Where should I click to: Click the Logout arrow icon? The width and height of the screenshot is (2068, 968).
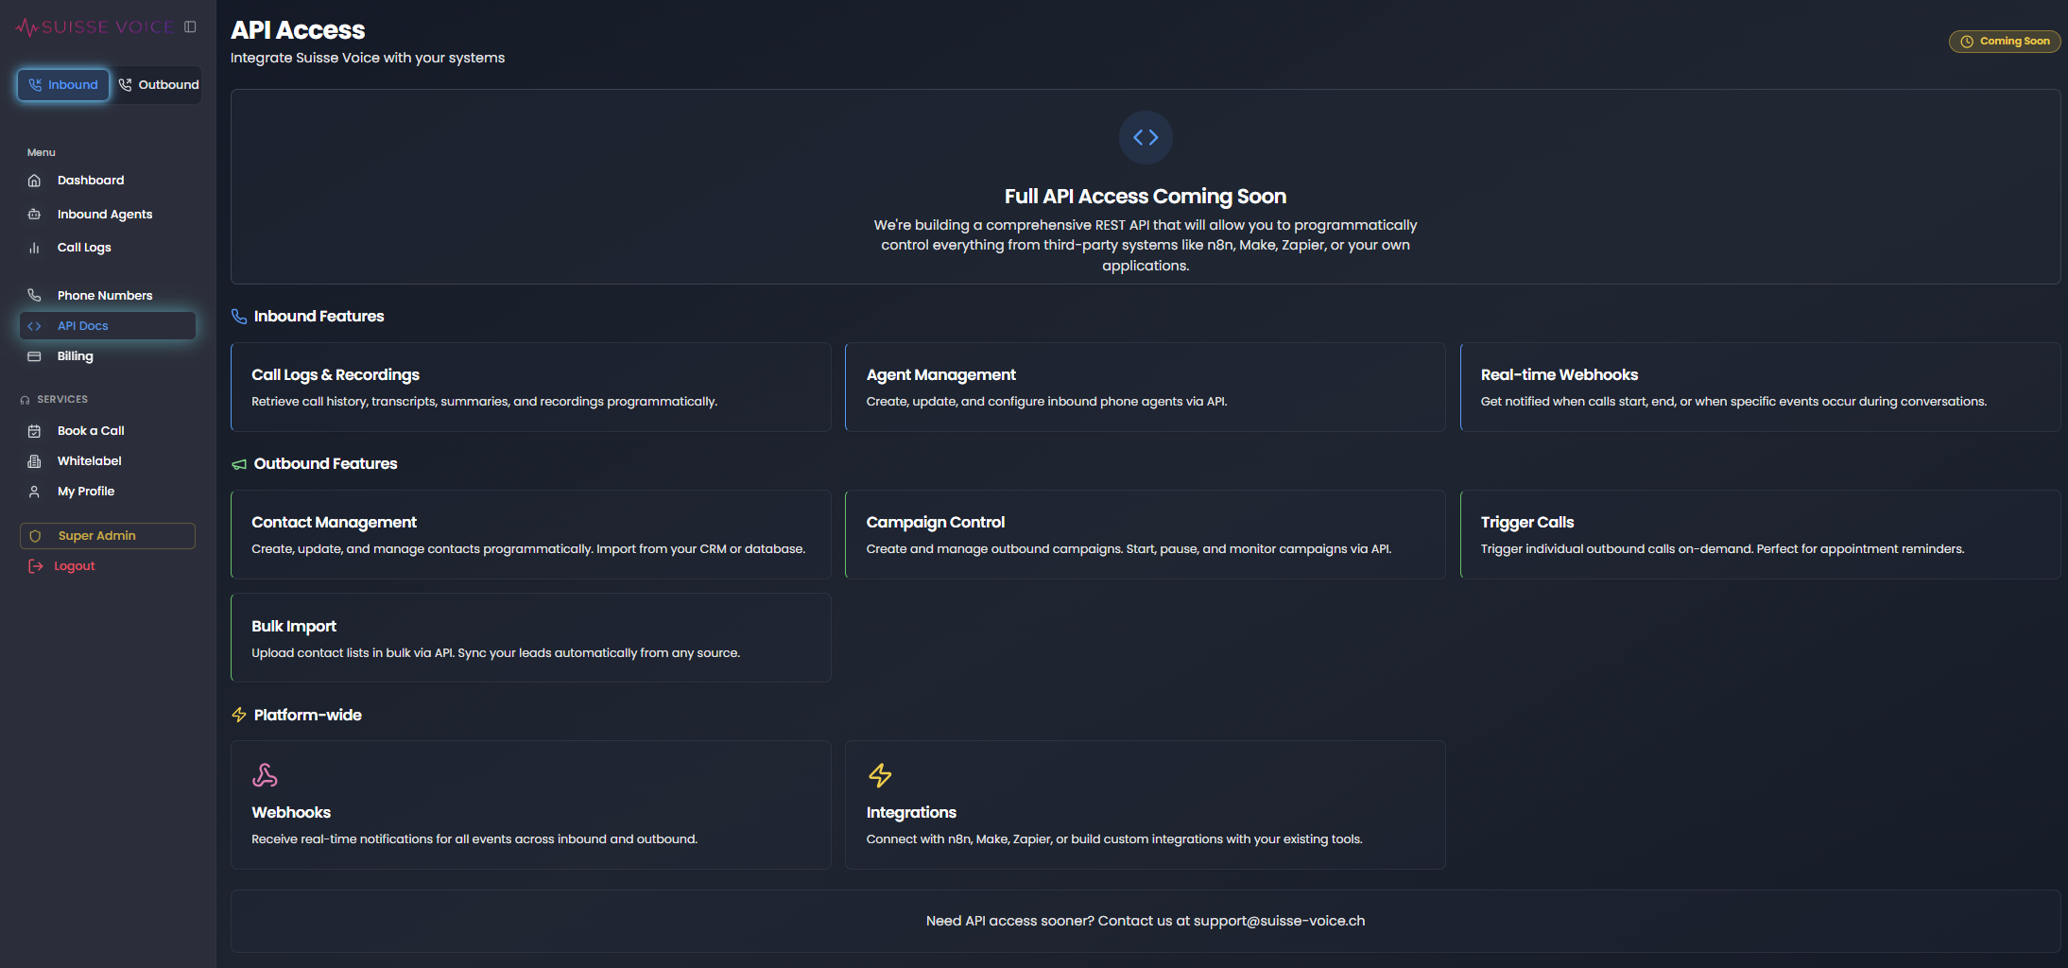click(x=35, y=565)
